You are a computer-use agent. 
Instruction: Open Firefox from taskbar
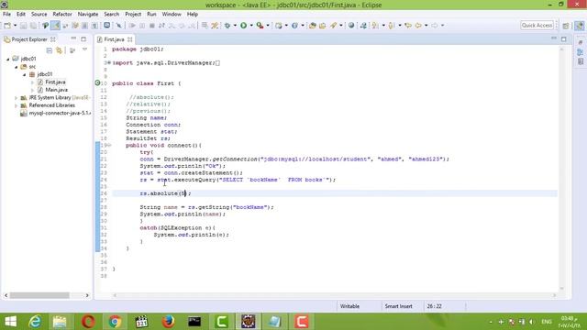[x=168, y=322]
